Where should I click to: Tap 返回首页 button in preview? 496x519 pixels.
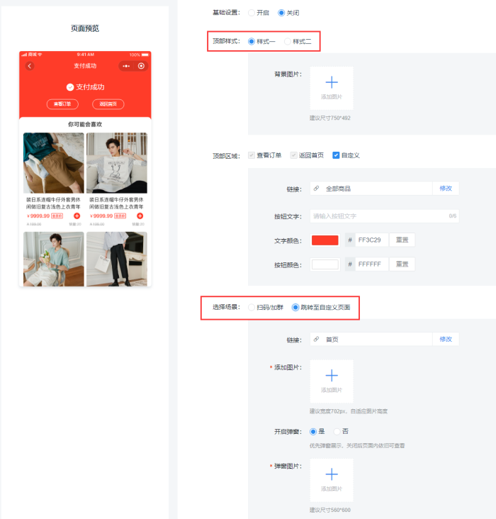(108, 104)
